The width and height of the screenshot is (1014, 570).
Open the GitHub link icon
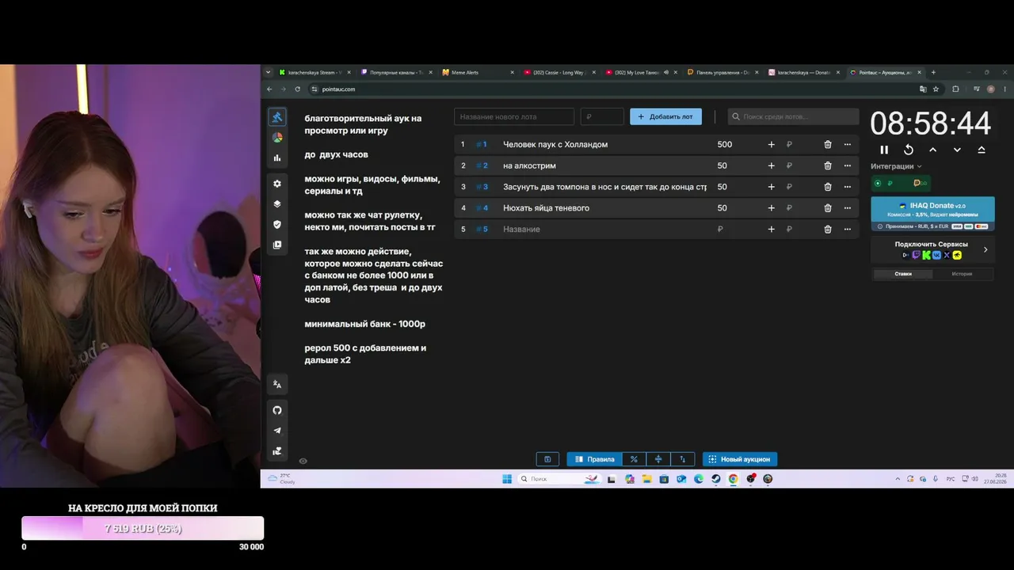277,410
